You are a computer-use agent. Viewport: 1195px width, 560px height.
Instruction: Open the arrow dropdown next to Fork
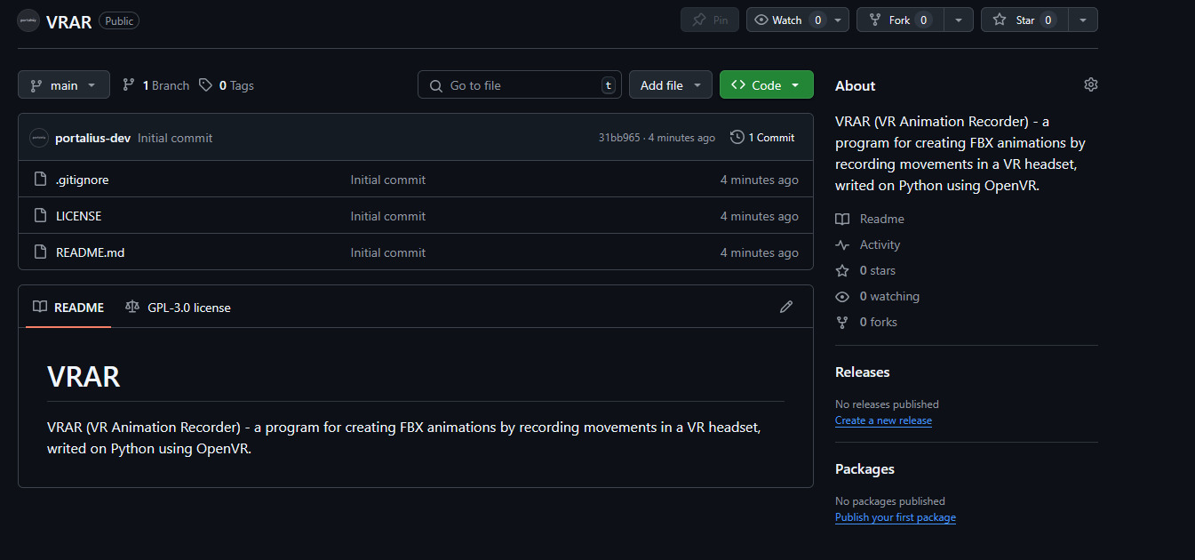coord(958,20)
